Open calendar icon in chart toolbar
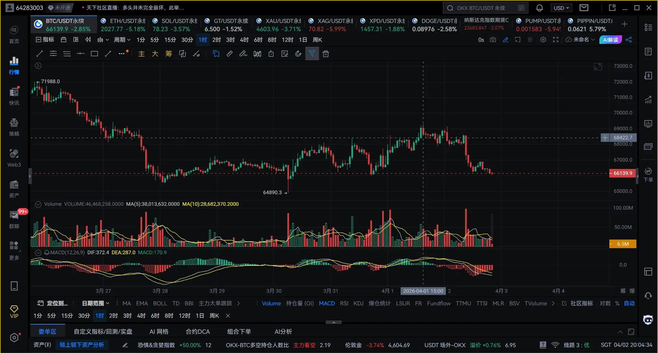 [x=63, y=40]
